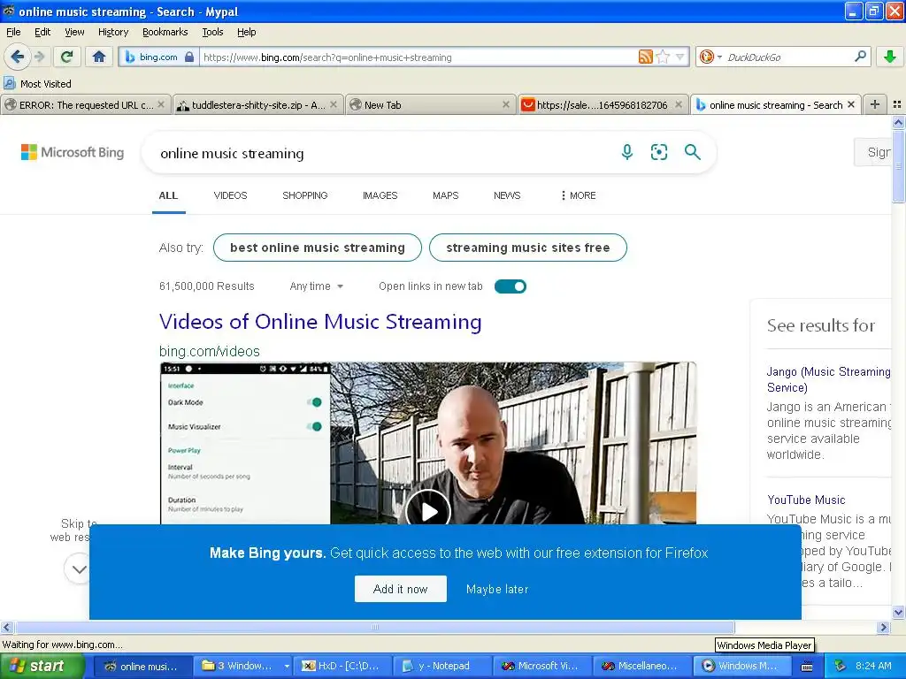Open the 3 Windows Explorer taskbar group
Viewport: 906px width, 679px height.
point(242,667)
